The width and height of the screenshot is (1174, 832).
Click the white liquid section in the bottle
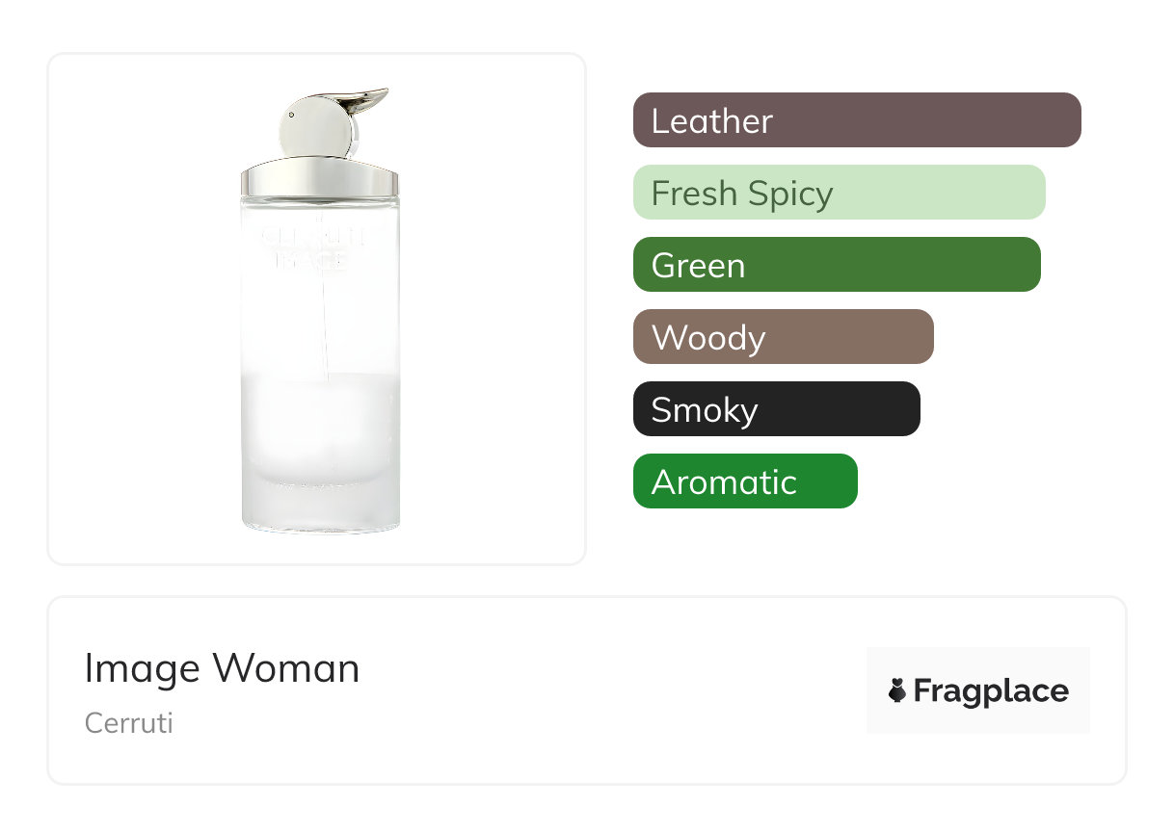(319, 424)
